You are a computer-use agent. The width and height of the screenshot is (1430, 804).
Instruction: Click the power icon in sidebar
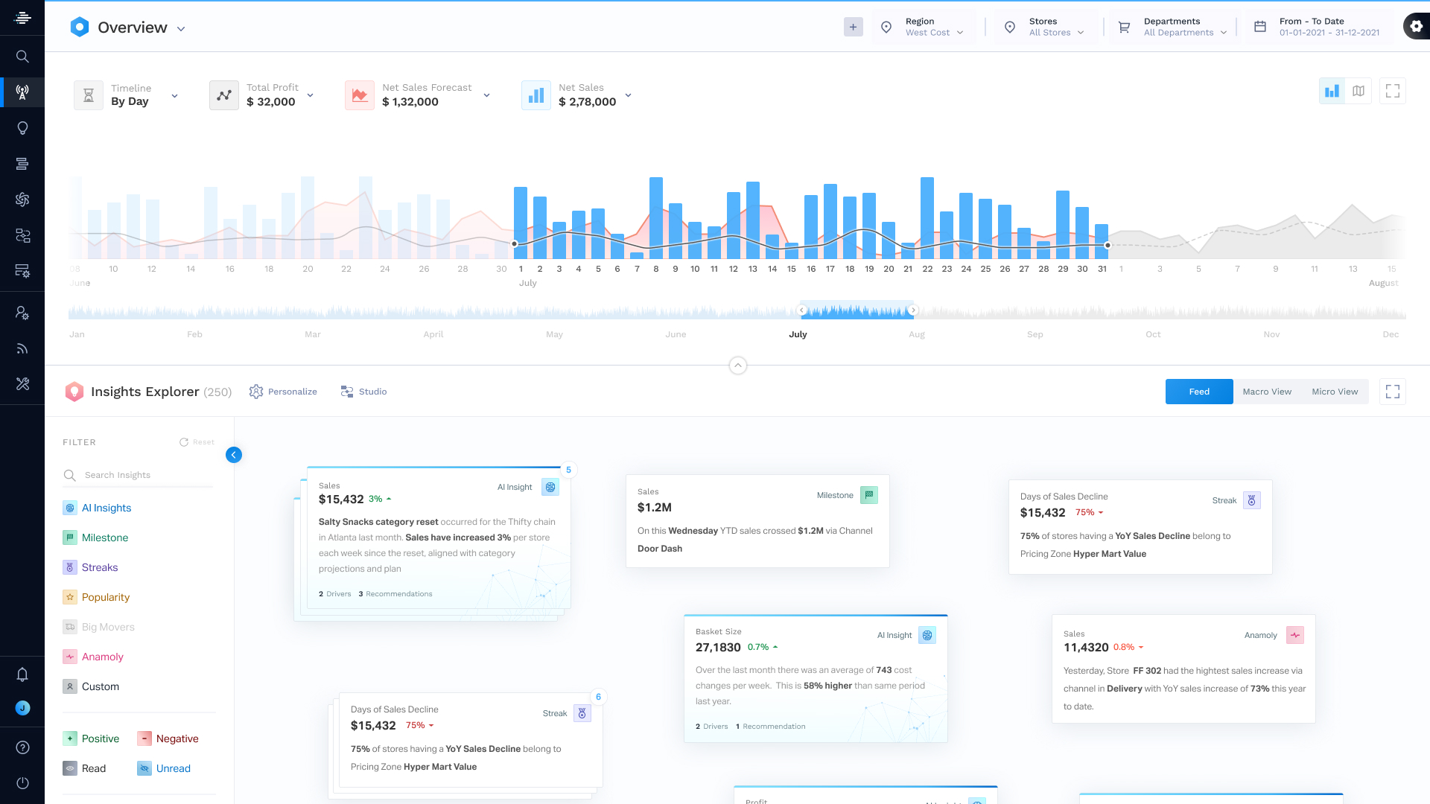click(x=22, y=783)
